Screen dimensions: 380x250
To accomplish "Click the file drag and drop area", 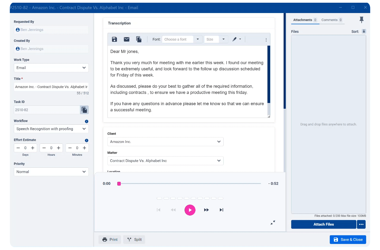I will 328,124.
